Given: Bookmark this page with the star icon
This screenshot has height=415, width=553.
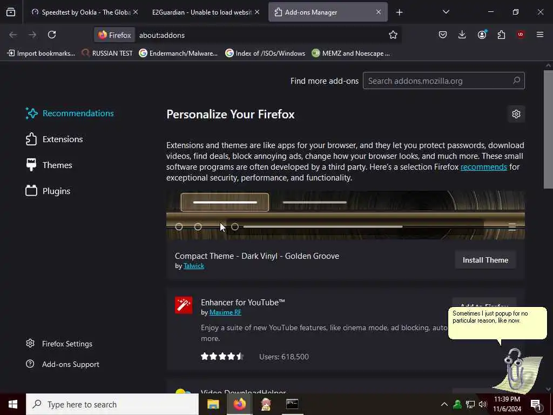Looking at the screenshot, I should (393, 35).
